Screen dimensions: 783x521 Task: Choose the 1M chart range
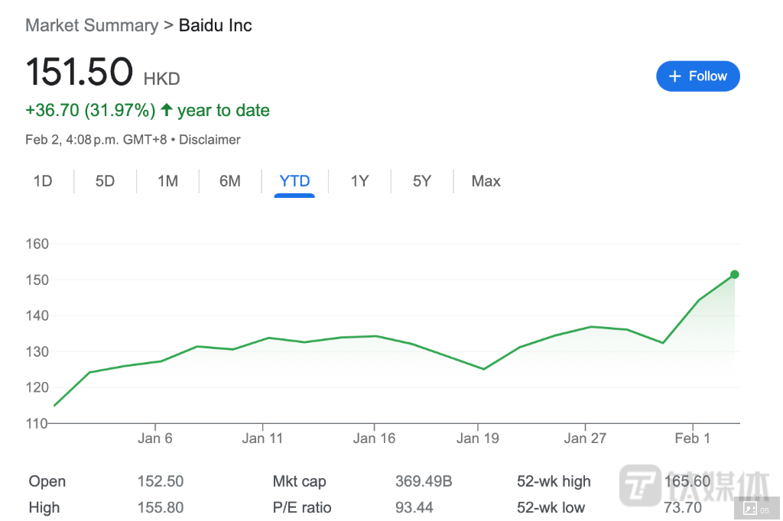pyautogui.click(x=167, y=181)
